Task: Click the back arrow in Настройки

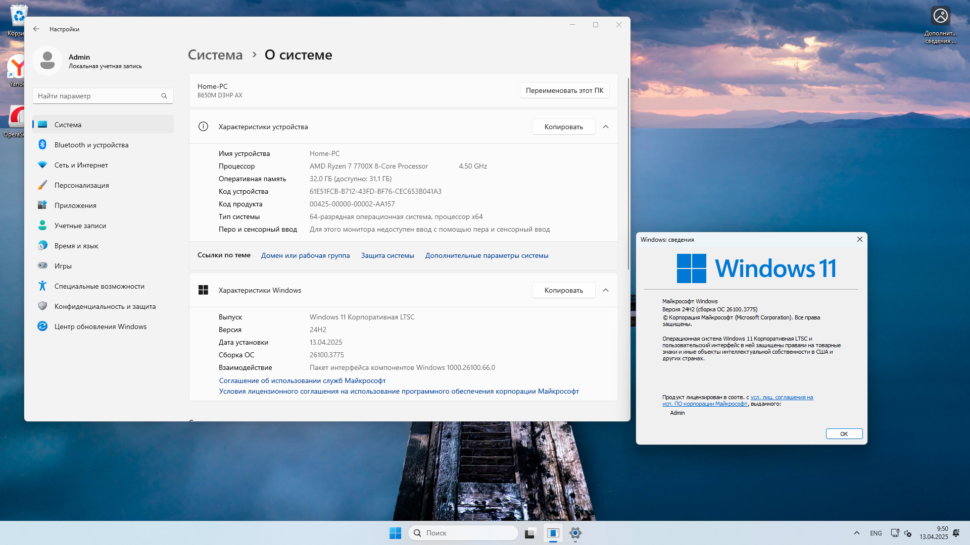Action: 36,29
